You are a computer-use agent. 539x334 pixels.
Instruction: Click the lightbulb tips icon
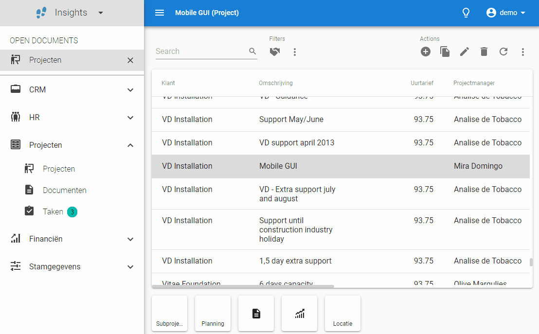click(466, 13)
